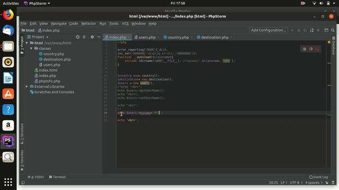
Task: Hide the Project panel with minus icon
Action: (99, 37)
